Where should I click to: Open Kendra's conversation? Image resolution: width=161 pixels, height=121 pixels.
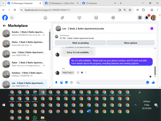pos(24,34)
